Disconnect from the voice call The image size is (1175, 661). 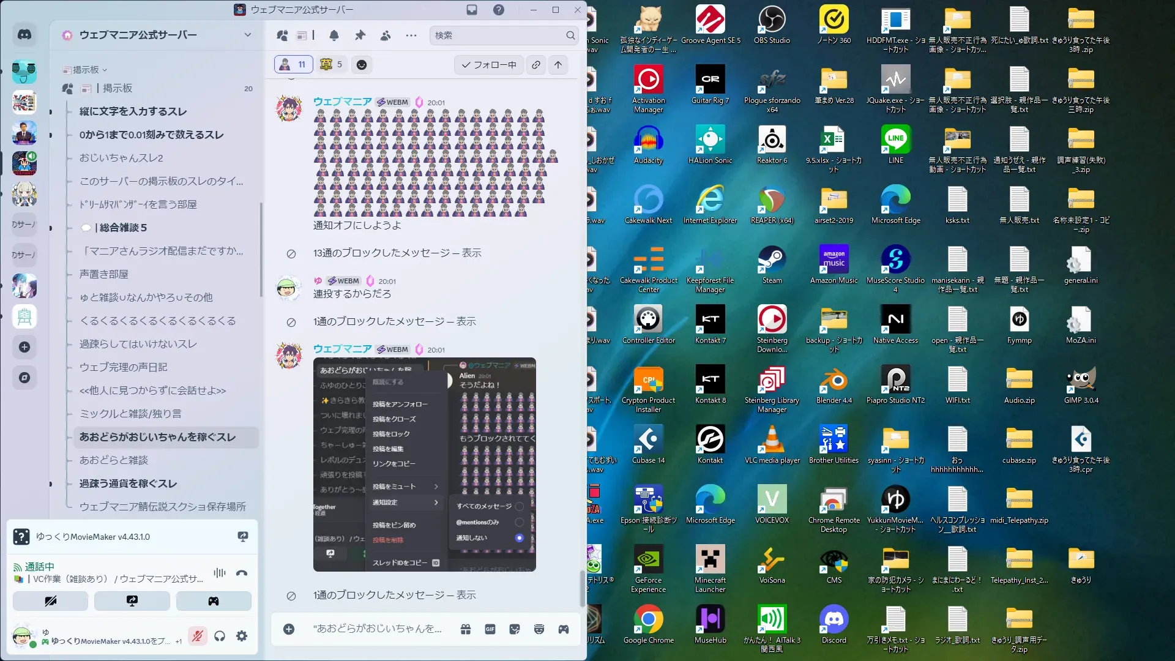coord(242,573)
